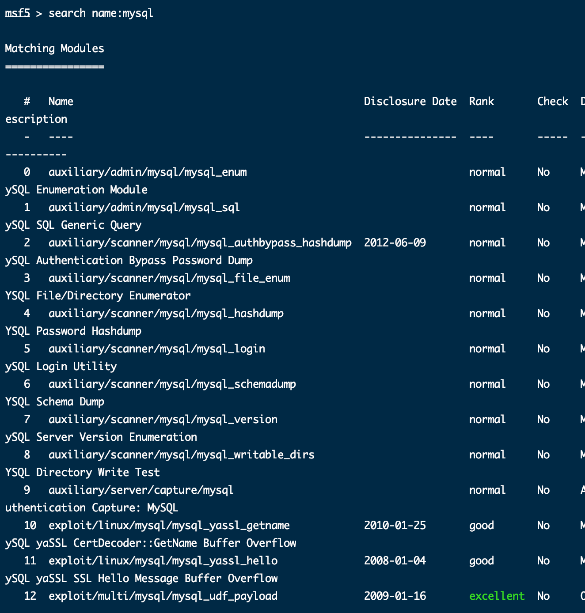Click 'ySQL SQL Generic Query' description
585x613 pixels.
[x=73, y=225]
